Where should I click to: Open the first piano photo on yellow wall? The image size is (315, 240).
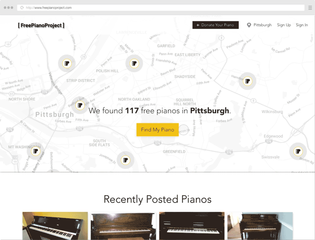click(55, 226)
